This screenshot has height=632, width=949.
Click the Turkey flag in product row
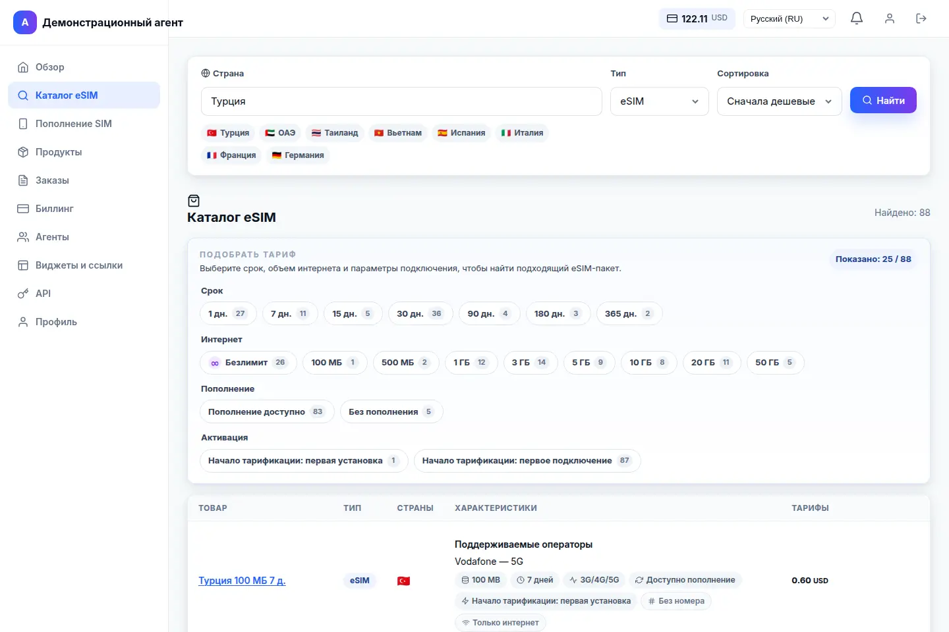[403, 581]
